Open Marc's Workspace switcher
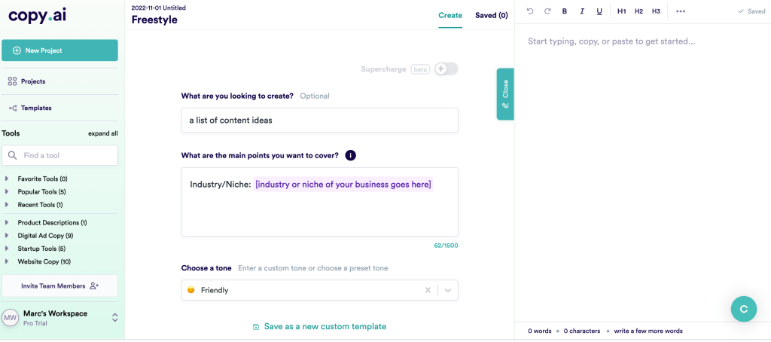Viewport: 771px width, 342px height. point(114,318)
